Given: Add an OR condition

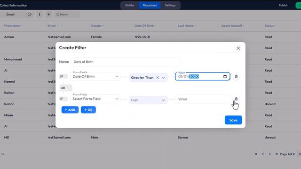Looking at the screenshot, I should pos(88,110).
